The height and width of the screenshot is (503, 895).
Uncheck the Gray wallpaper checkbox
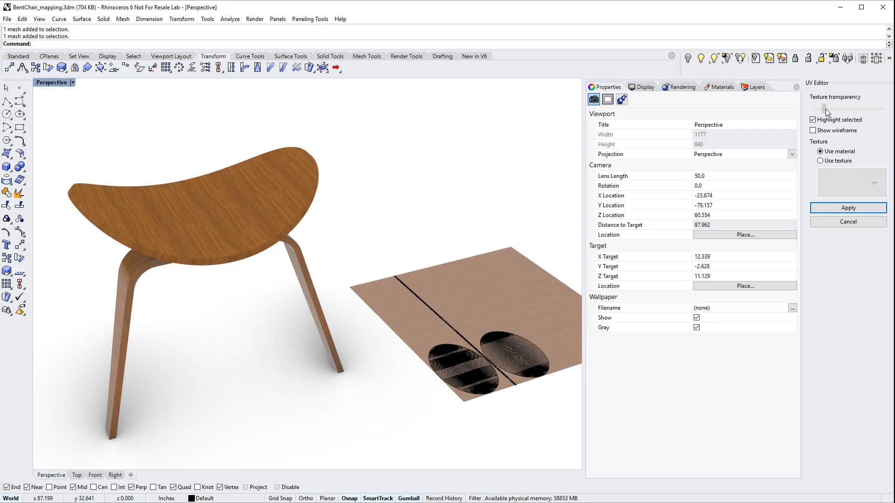coord(697,327)
